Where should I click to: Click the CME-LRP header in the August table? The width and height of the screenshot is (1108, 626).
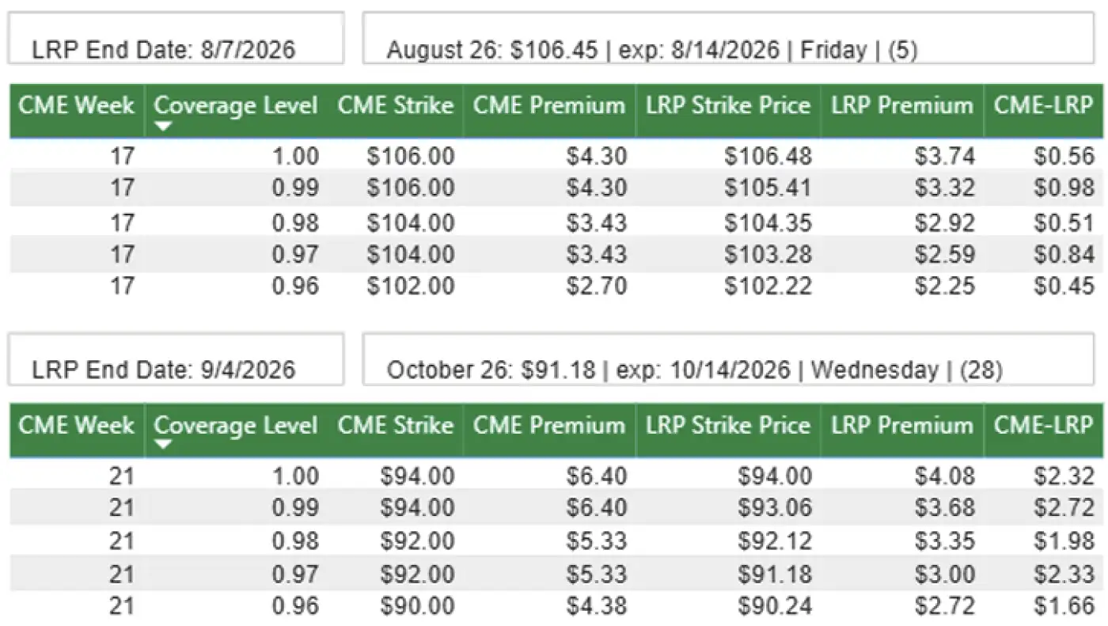1043,106
